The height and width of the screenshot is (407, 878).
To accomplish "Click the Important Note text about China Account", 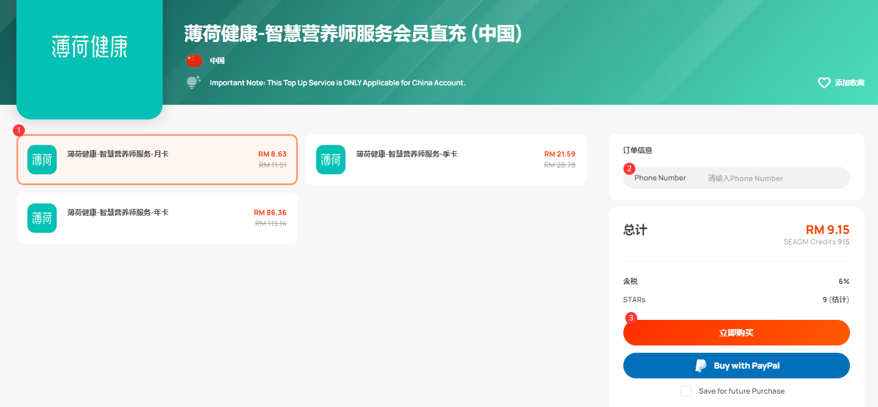I will (x=338, y=83).
